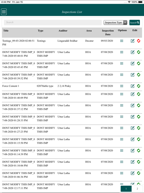Open options for the inspection at 01:27:23 PM
This screenshot has height=193, width=144.
(121, 128)
